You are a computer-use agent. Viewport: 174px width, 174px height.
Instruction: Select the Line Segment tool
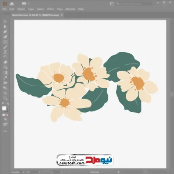(5, 47)
